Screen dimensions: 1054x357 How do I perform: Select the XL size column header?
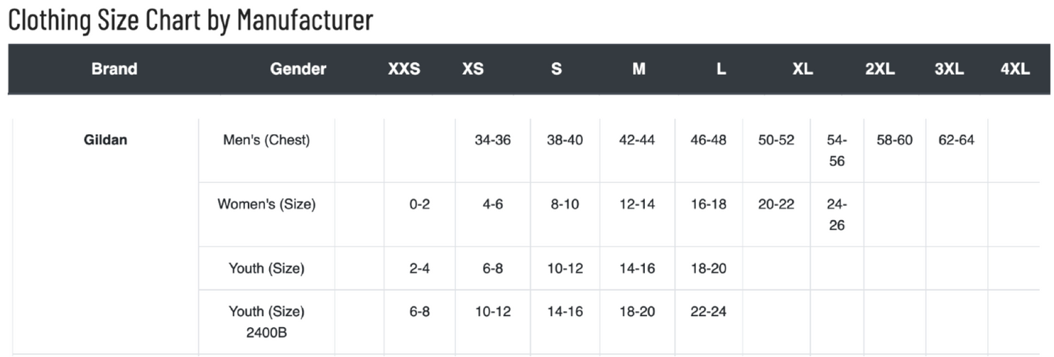(x=802, y=69)
